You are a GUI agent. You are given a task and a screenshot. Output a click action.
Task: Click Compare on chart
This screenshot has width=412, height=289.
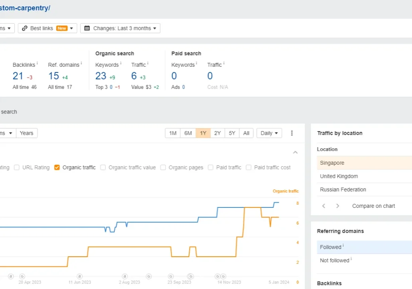click(x=373, y=206)
